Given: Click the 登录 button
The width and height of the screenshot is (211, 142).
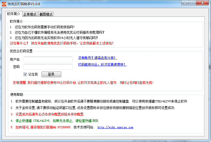Looking at the screenshot, I should (51, 74).
